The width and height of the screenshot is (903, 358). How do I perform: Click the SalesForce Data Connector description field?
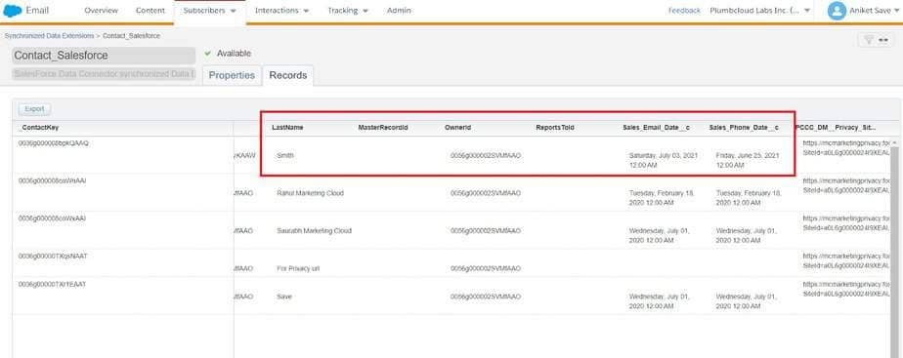point(104,74)
